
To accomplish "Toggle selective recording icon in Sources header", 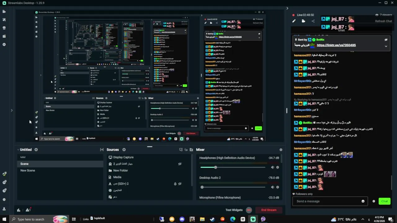I will pos(186,150).
